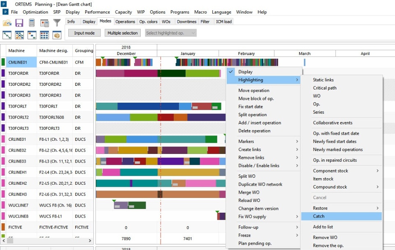
Task: Click the open folder icon
Action: (x=7, y=23)
